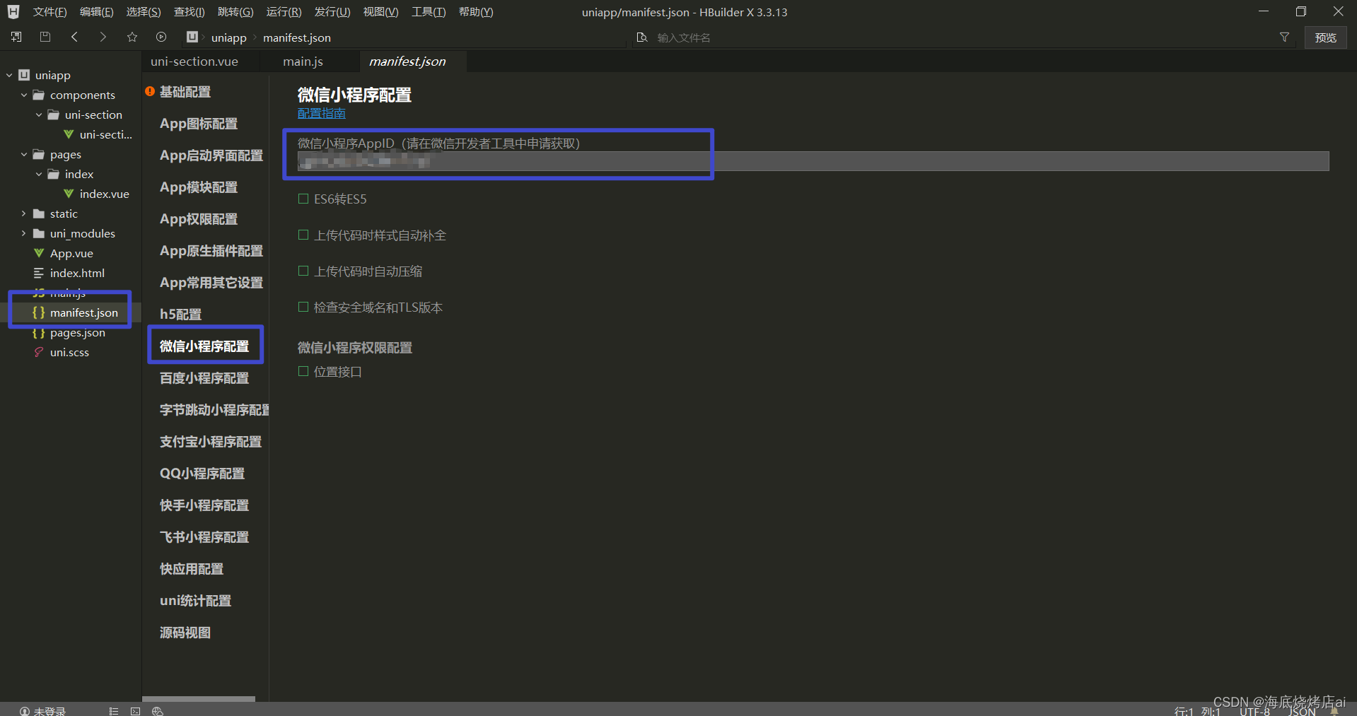Click the scss icon beside uni.scss
The height and width of the screenshot is (716, 1357).
pos(39,352)
